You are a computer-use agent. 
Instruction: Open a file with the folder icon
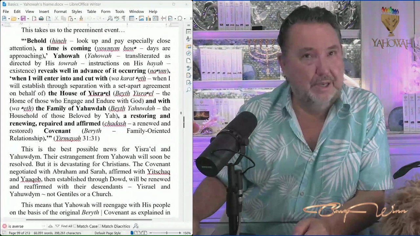(x=13, y=19)
